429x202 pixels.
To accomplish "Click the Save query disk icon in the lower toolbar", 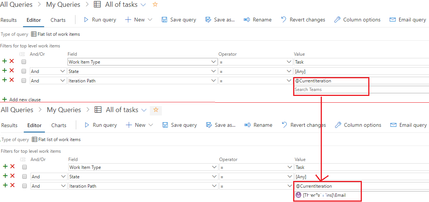I will coord(165,125).
